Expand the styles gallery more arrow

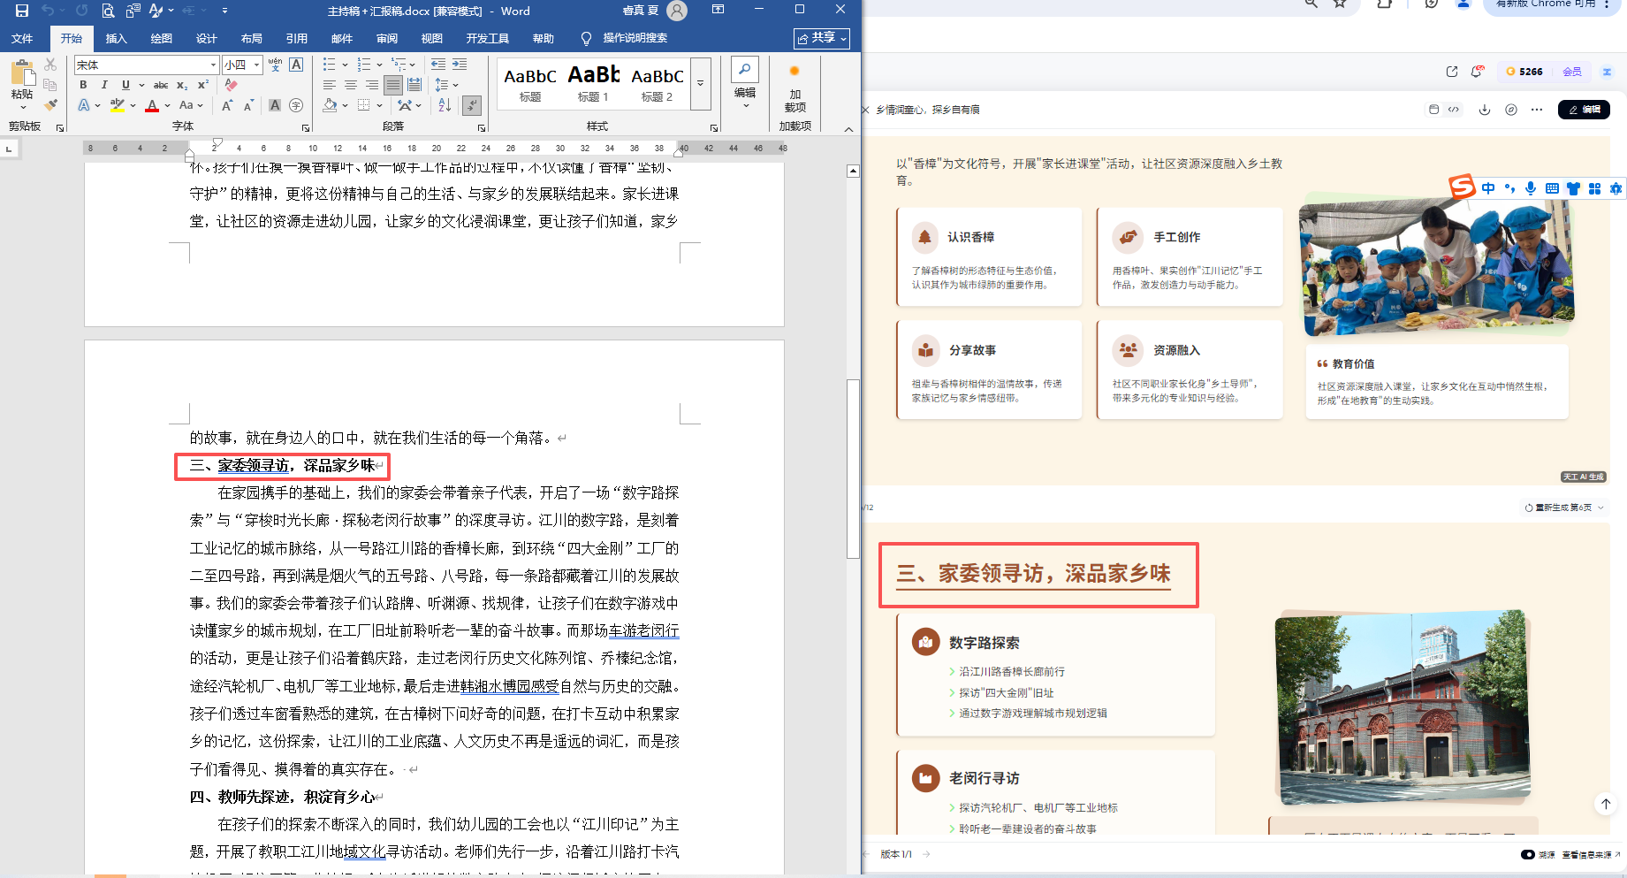click(701, 83)
